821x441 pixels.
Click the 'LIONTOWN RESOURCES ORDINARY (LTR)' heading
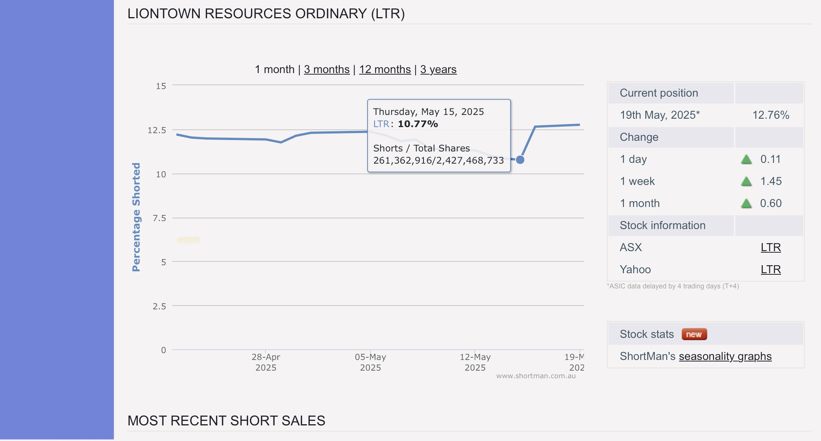pyautogui.click(x=266, y=14)
